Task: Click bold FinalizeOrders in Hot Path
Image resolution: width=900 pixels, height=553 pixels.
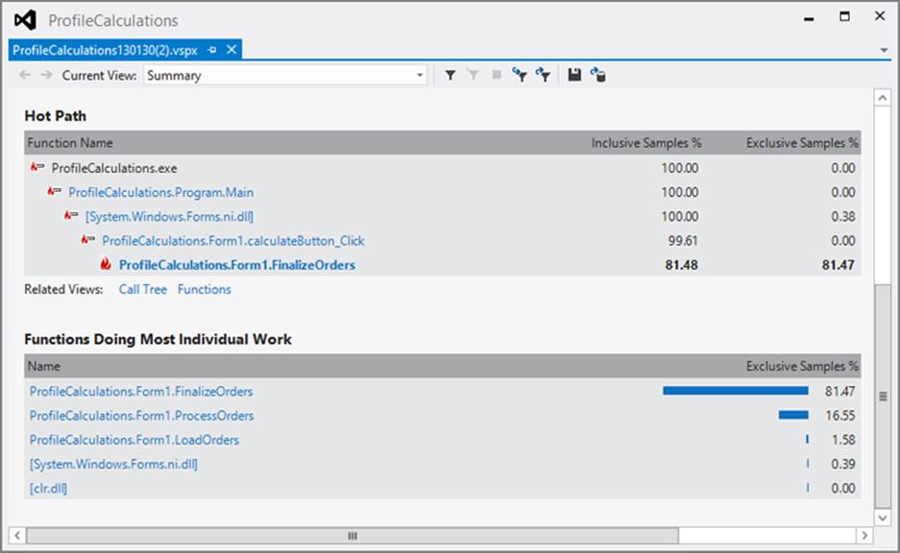Action: pyautogui.click(x=237, y=265)
